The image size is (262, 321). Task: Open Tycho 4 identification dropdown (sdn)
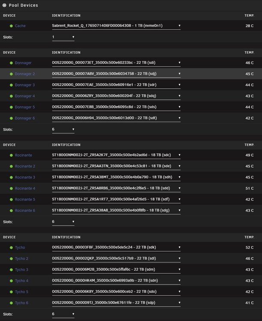pos(116,281)
